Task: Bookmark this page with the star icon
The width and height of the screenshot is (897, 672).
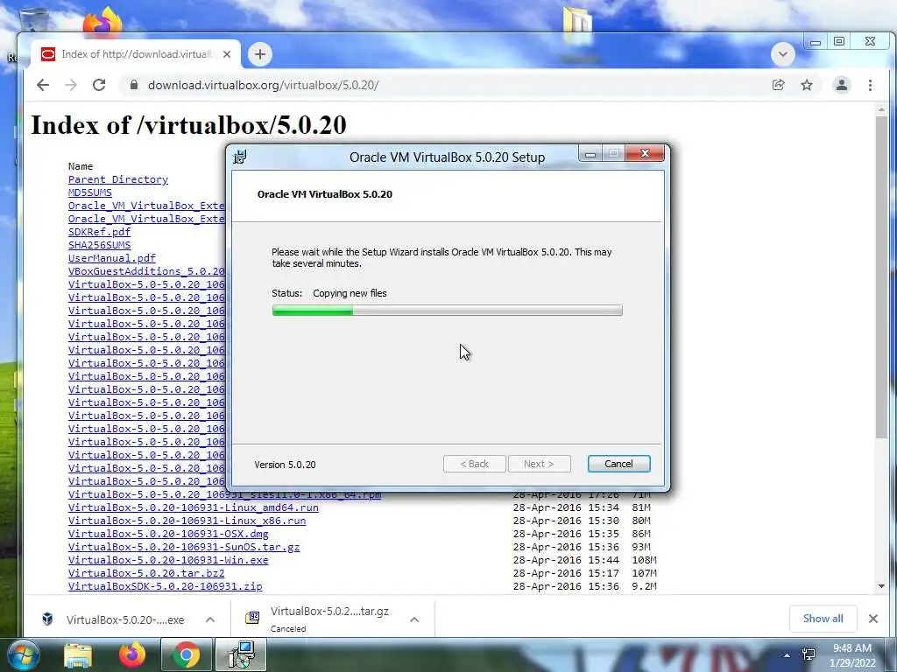Action: point(807,85)
